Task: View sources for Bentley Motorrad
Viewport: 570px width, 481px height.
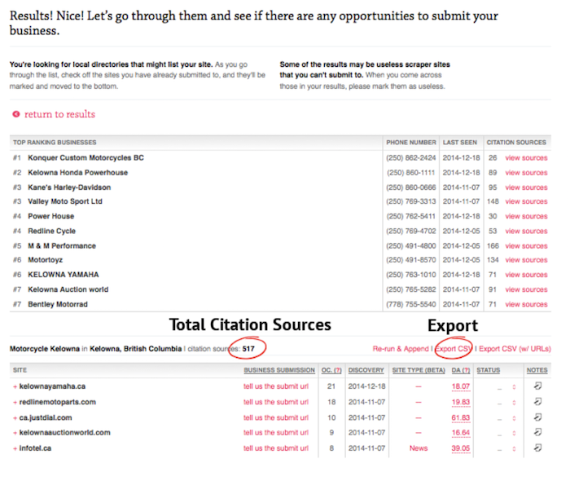Action: point(526,305)
